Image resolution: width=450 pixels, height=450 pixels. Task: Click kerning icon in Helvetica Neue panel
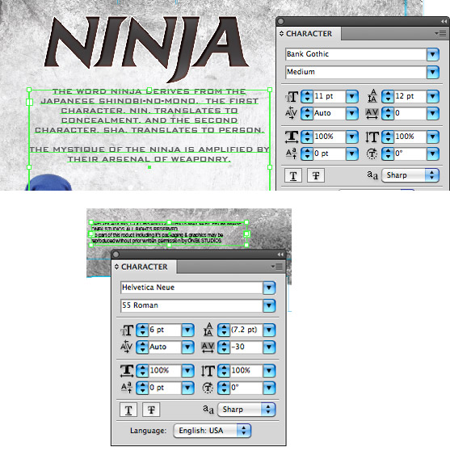[126, 347]
